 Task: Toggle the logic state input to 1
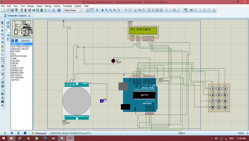[102, 101]
